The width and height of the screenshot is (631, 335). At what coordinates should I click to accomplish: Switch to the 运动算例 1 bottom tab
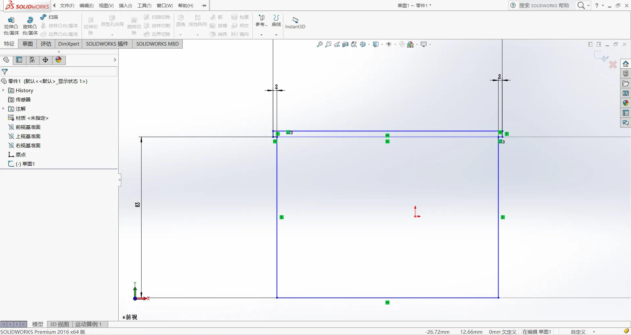click(x=88, y=324)
